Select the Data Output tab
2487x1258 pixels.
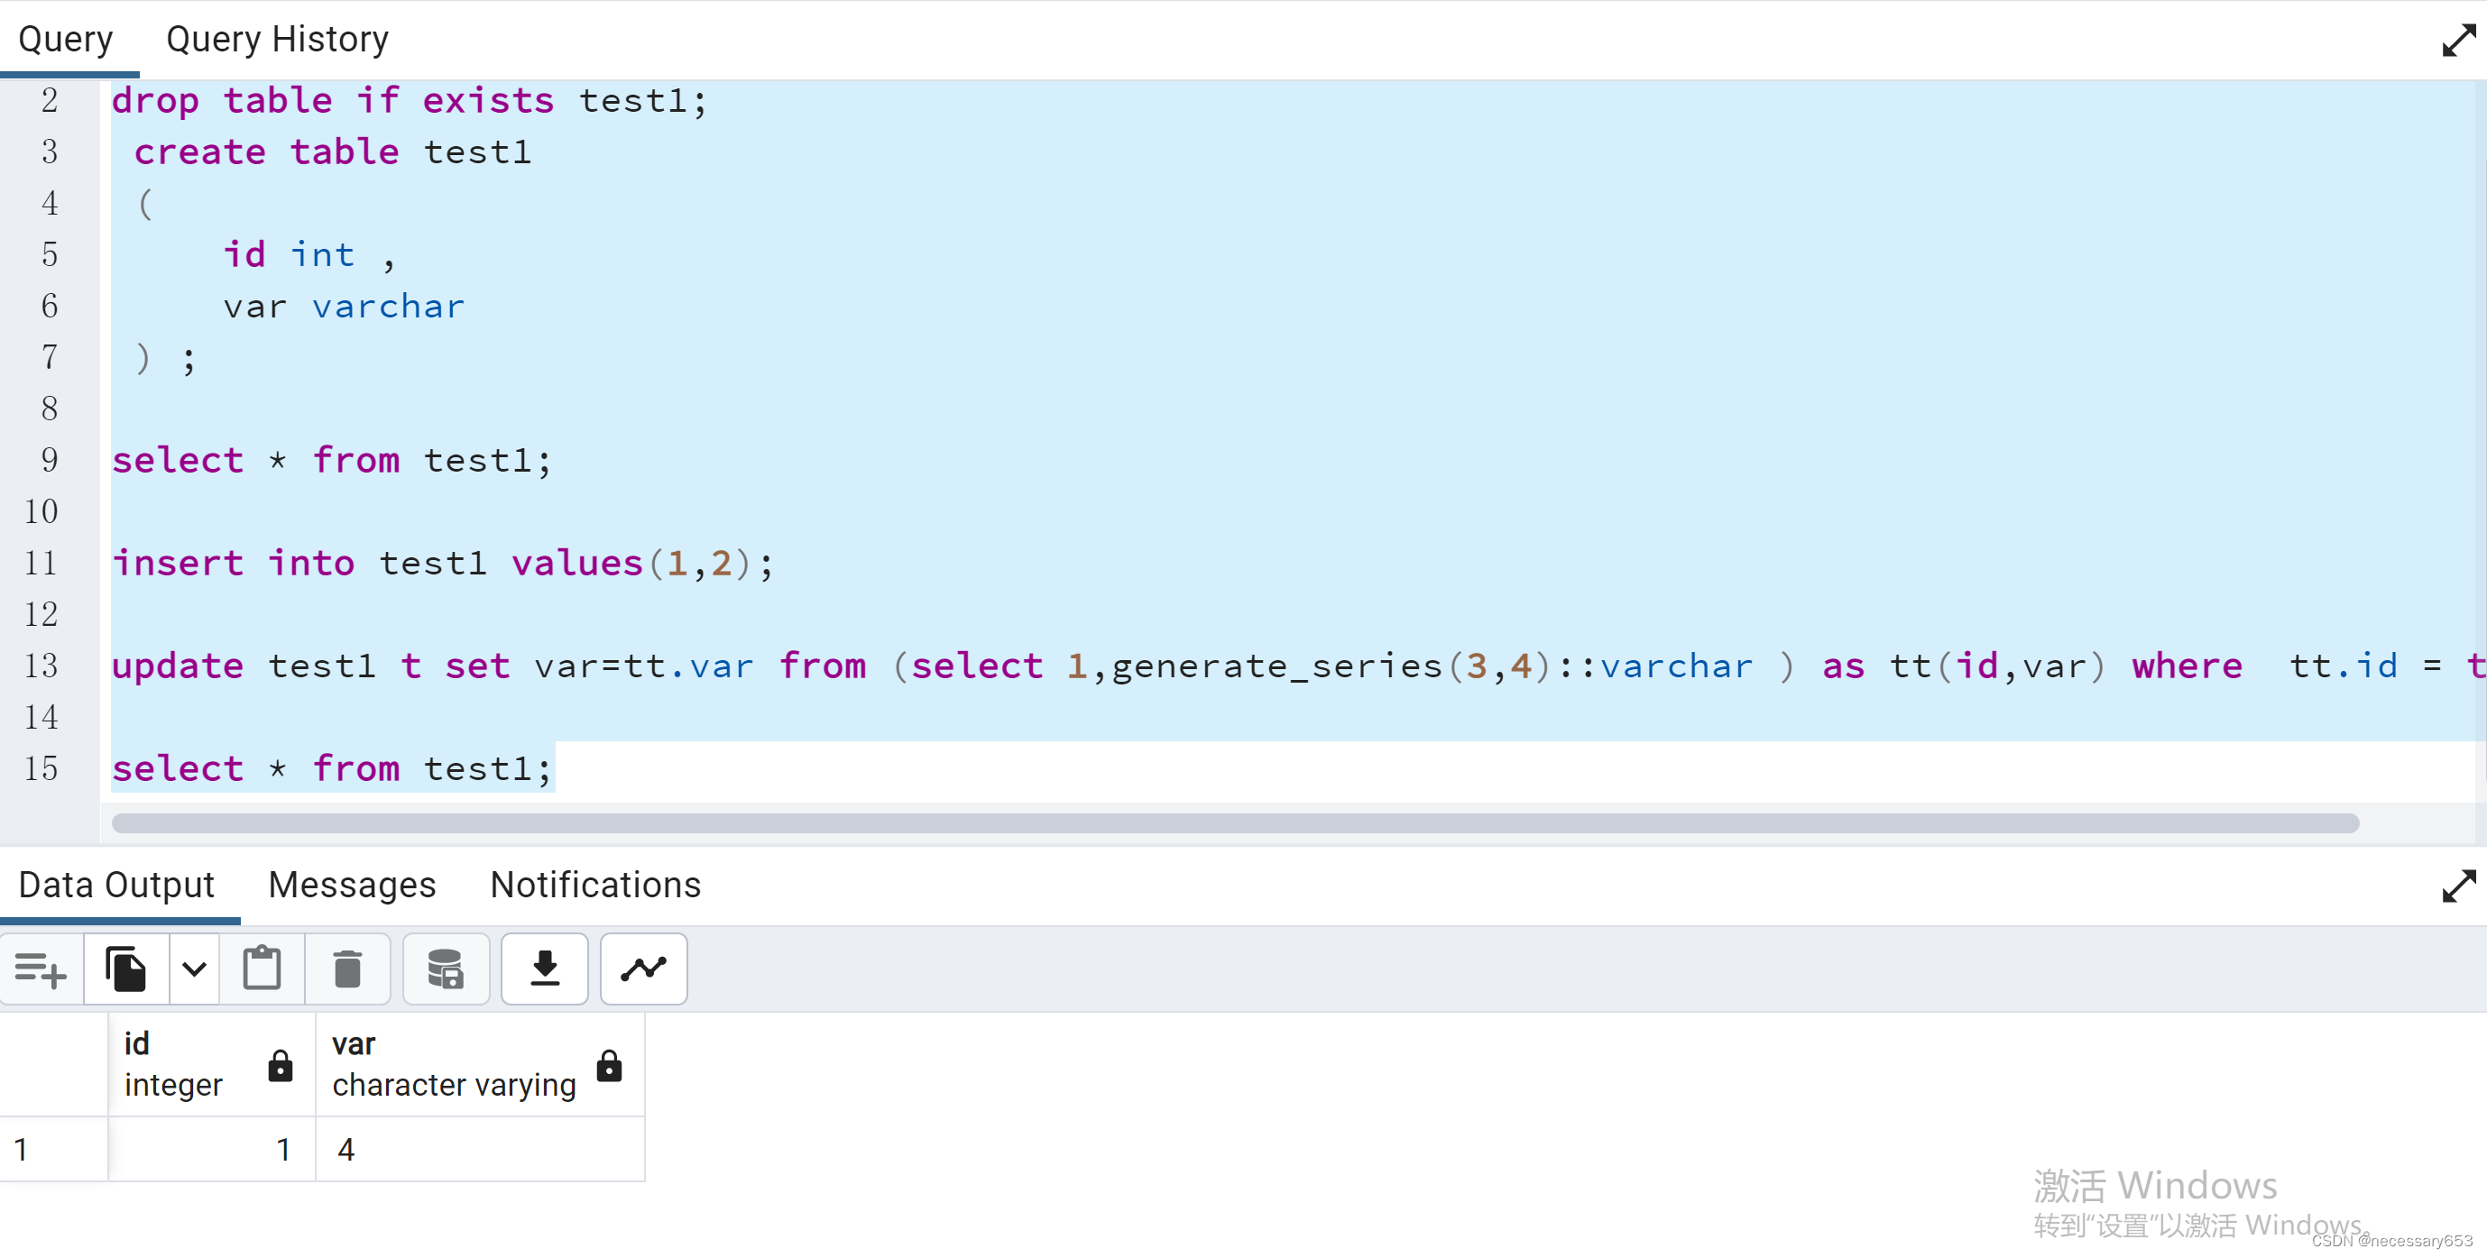115,885
